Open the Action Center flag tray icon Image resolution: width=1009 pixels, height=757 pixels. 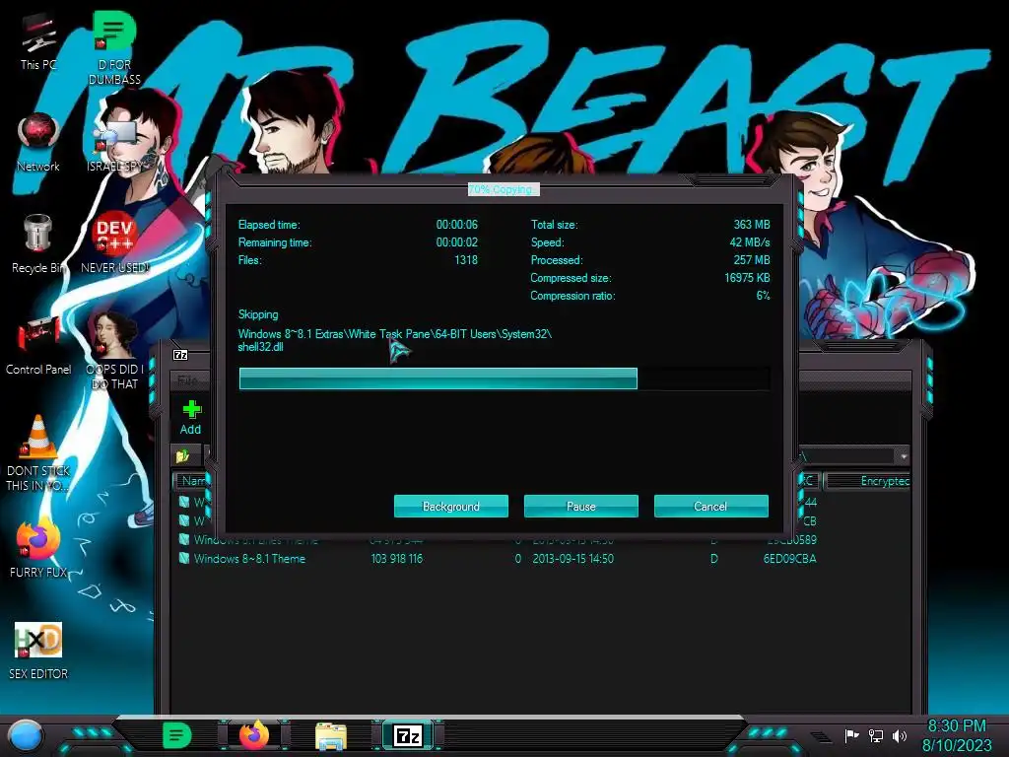click(851, 735)
